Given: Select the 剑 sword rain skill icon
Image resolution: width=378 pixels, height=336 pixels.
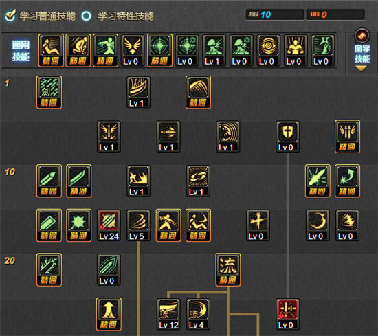Looking at the screenshot, I should point(49,92).
